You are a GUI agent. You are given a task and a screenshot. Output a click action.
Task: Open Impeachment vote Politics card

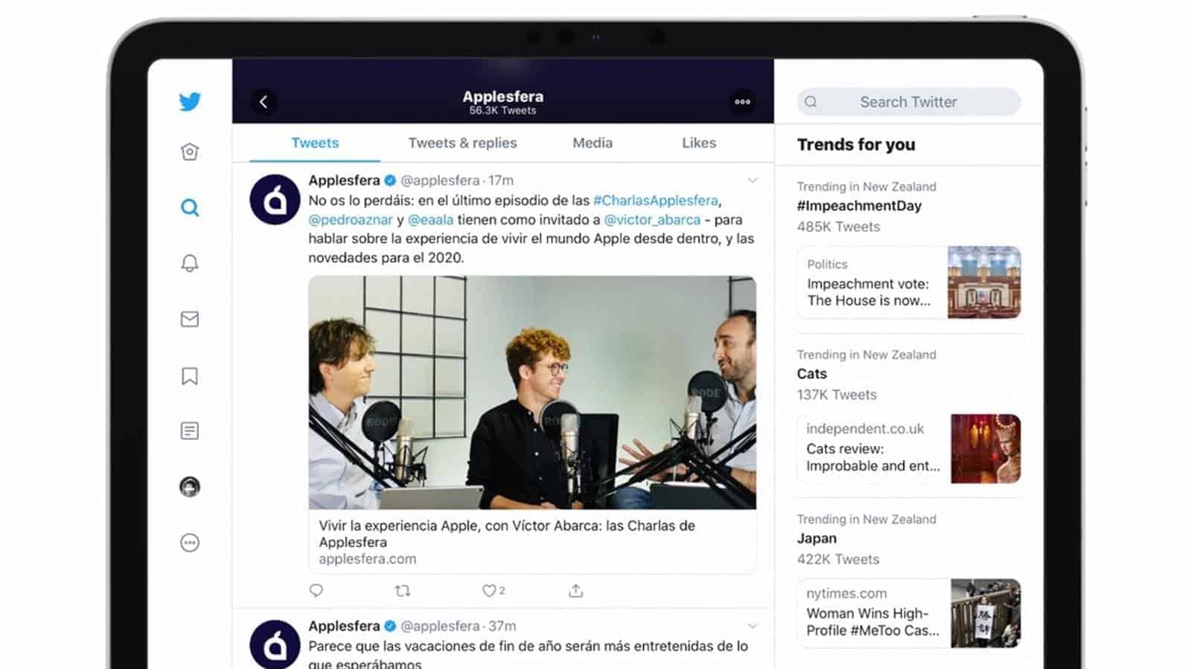[x=909, y=282]
